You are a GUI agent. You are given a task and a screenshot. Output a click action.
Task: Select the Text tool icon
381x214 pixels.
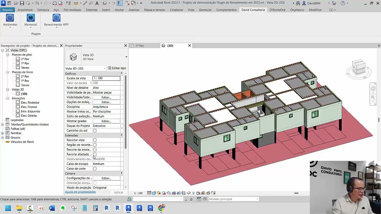click(x=97, y=3)
